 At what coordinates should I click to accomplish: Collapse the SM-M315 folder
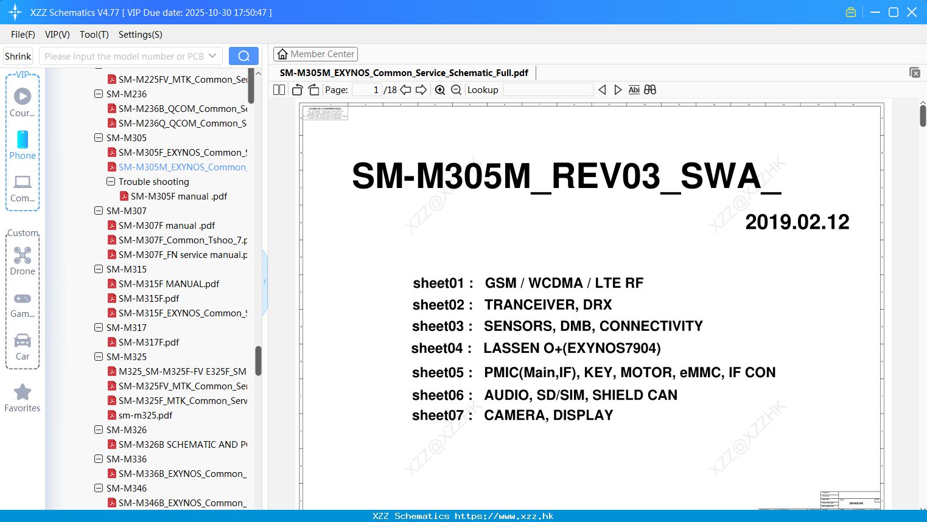click(x=99, y=269)
